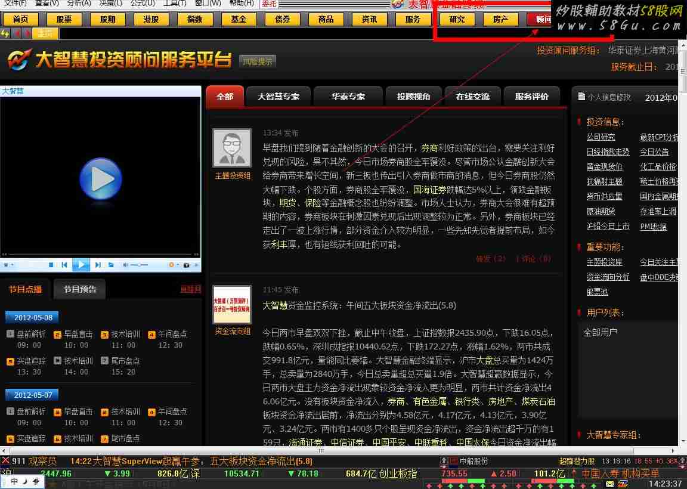Click the red forward arrow icon

click(x=27, y=33)
